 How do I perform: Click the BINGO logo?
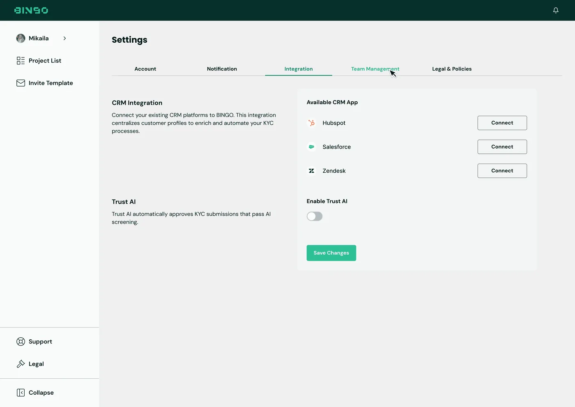pyautogui.click(x=31, y=10)
